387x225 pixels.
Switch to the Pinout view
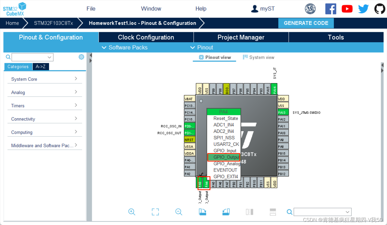click(215, 57)
